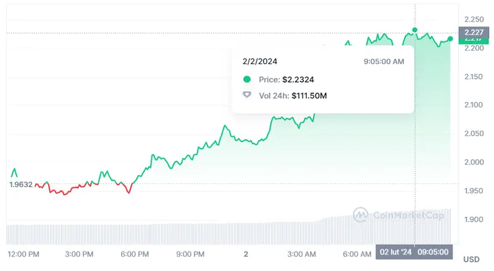Click the Vol 24h shield icon

point(247,96)
